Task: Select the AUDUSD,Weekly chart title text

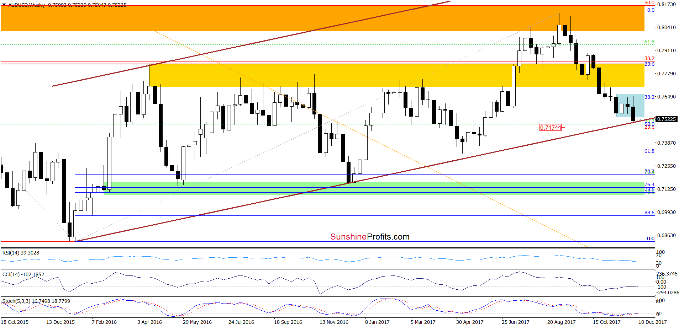Action: pyautogui.click(x=27, y=5)
